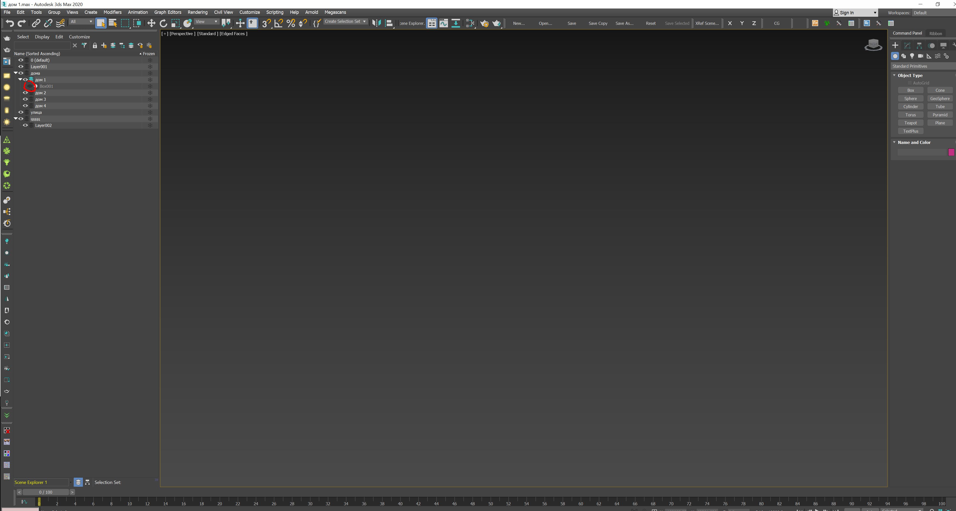Viewport: 956px width, 511px height.
Task: Open the Scene Explorer Customize menu
Action: click(79, 37)
